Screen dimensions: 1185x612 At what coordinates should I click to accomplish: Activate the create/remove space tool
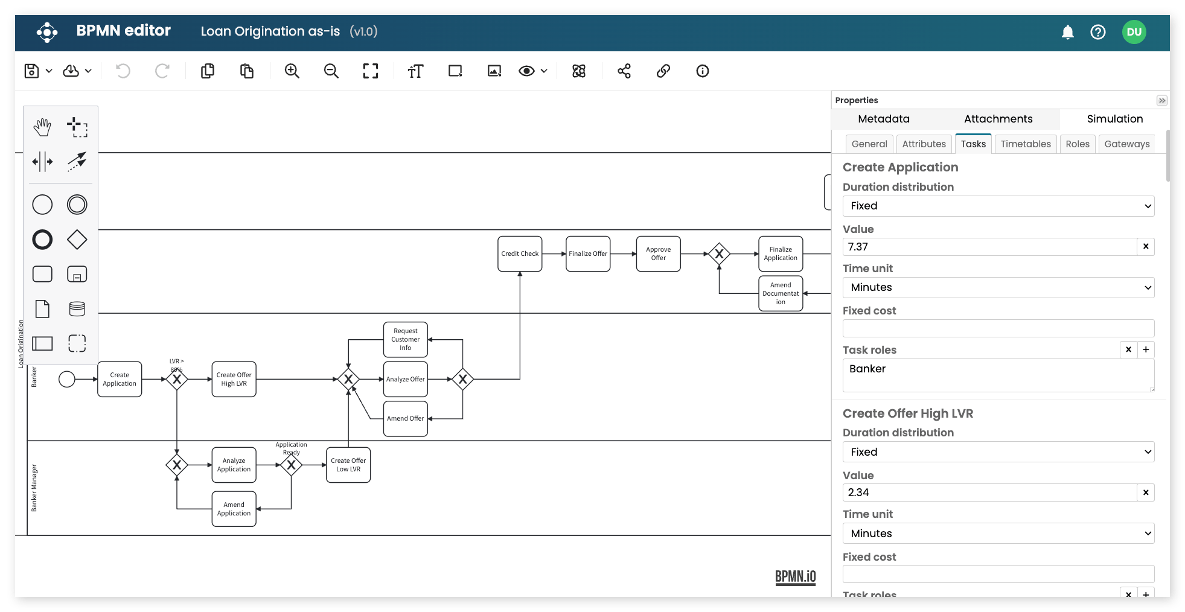[x=42, y=162]
